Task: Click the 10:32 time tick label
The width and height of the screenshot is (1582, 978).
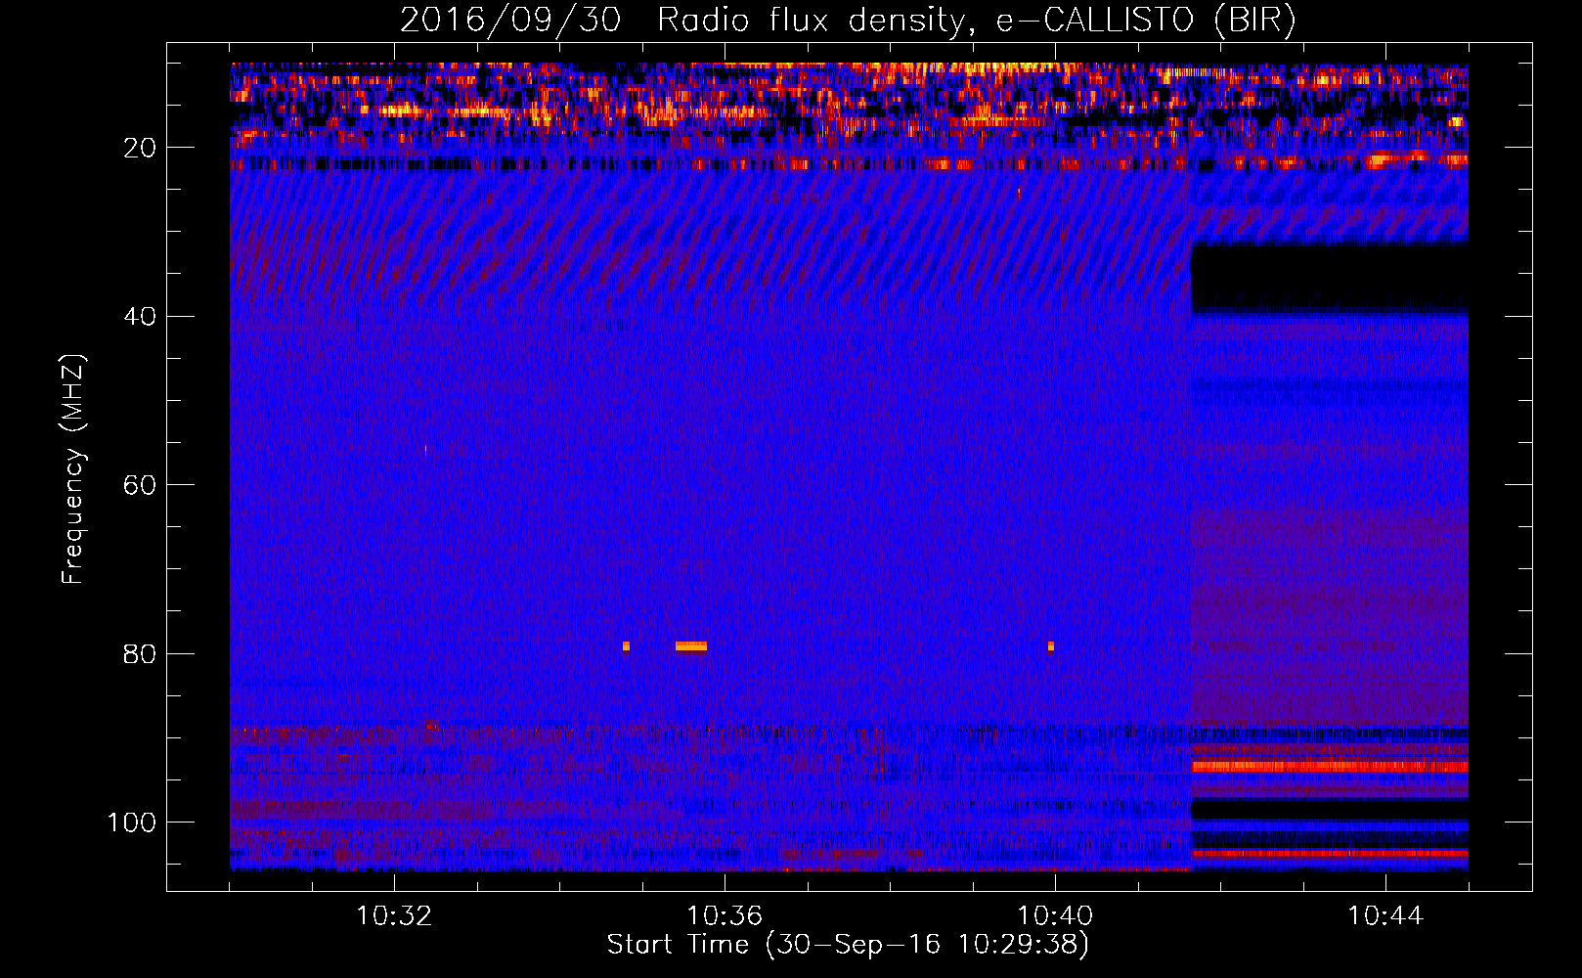Action: point(394,916)
